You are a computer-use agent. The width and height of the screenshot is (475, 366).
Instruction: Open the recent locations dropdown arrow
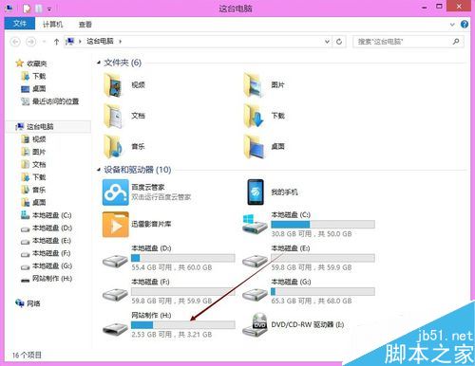pyautogui.click(x=44, y=42)
